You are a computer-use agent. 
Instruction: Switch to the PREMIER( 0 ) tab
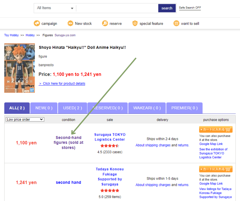184,108
